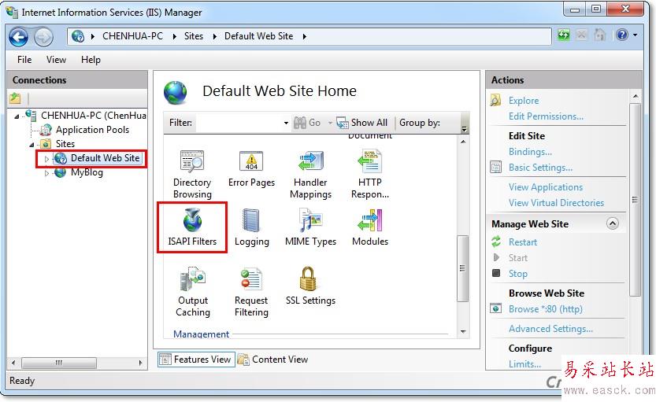The width and height of the screenshot is (656, 402).
Task: Click Browse *:80 (http) link
Action: pos(545,309)
